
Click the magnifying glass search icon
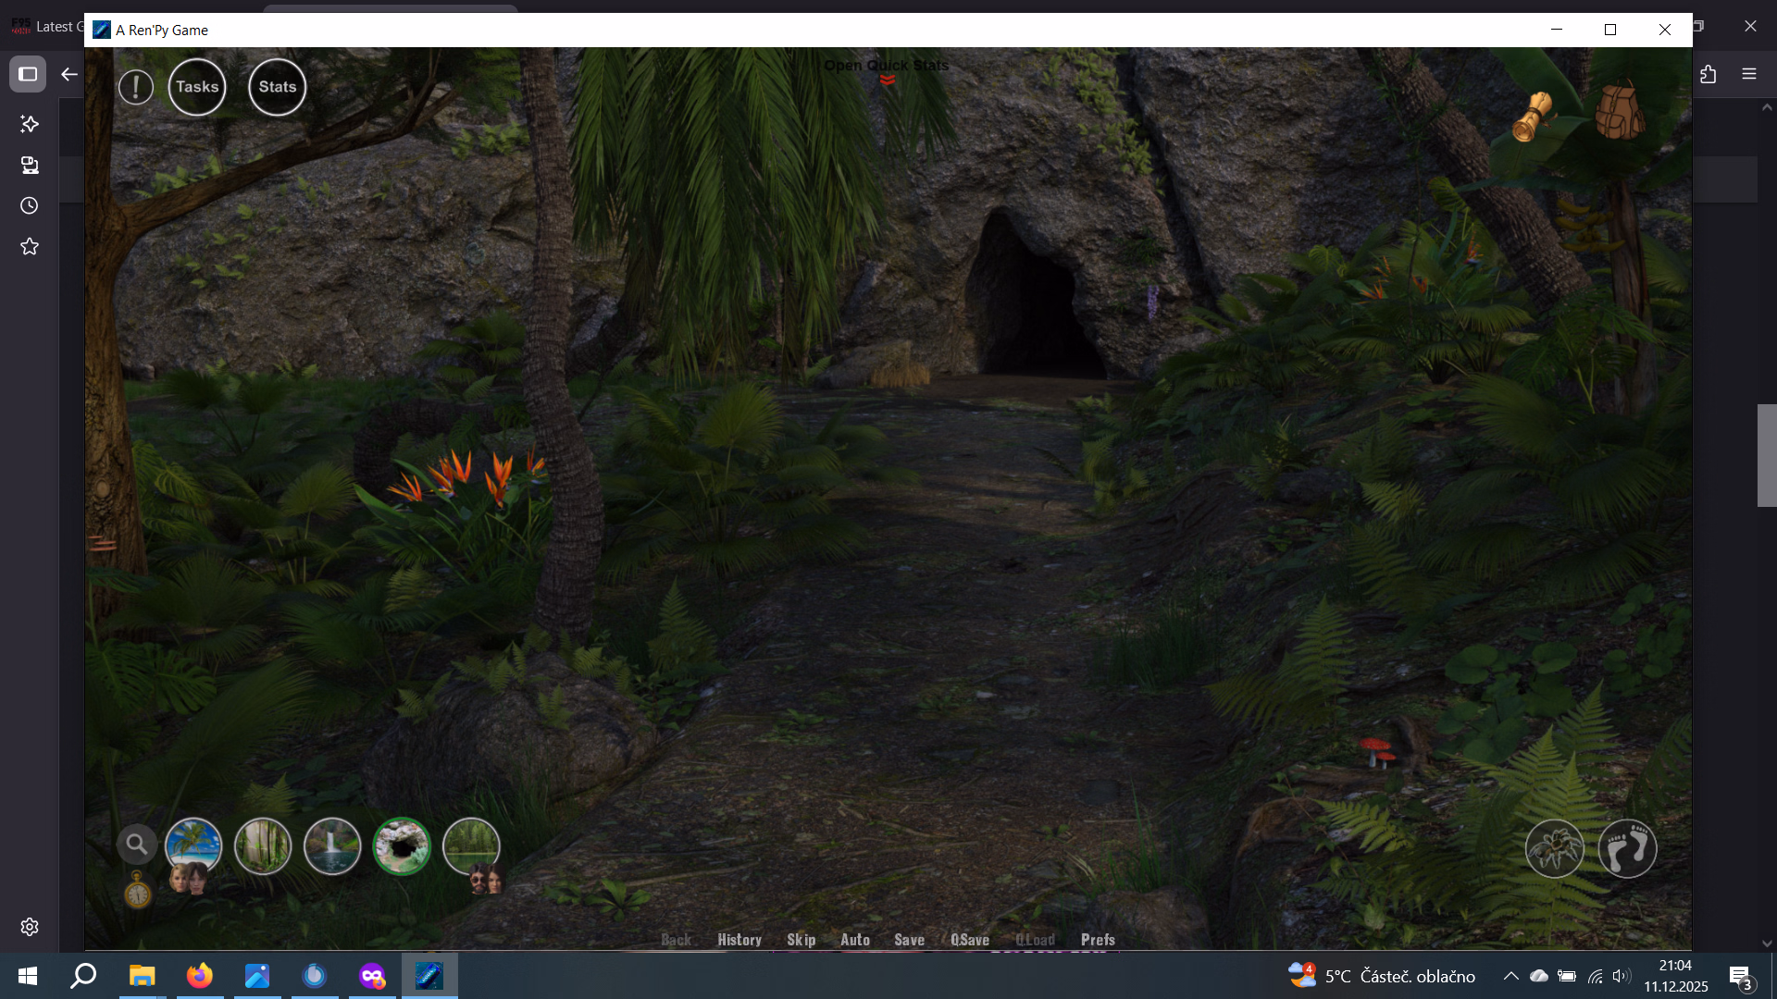point(136,844)
